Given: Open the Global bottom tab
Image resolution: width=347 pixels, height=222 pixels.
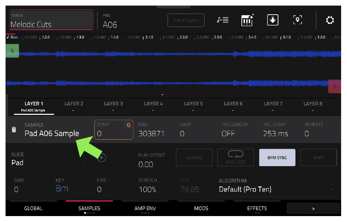Looking at the screenshot, I should tap(33, 208).
